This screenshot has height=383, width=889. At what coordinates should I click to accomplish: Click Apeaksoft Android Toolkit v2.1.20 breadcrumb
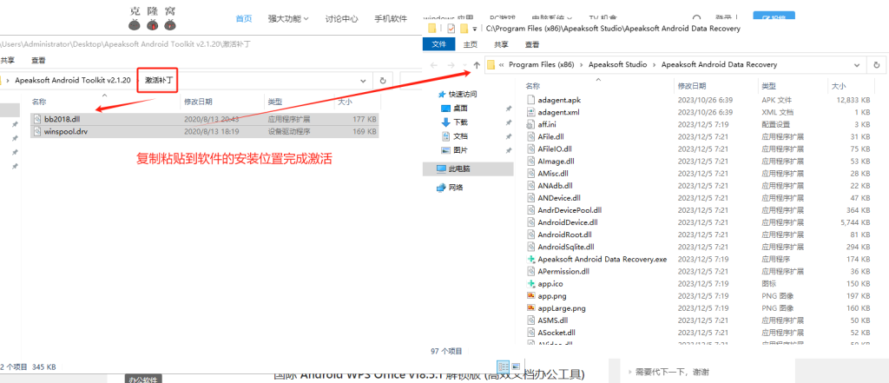point(73,81)
